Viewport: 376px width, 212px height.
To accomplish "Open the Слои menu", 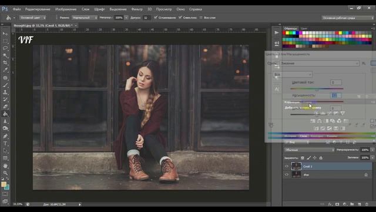I will (85, 9).
